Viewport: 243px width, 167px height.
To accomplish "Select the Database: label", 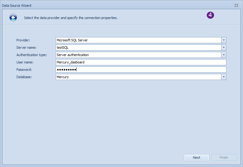I will pyautogui.click(x=24, y=77).
